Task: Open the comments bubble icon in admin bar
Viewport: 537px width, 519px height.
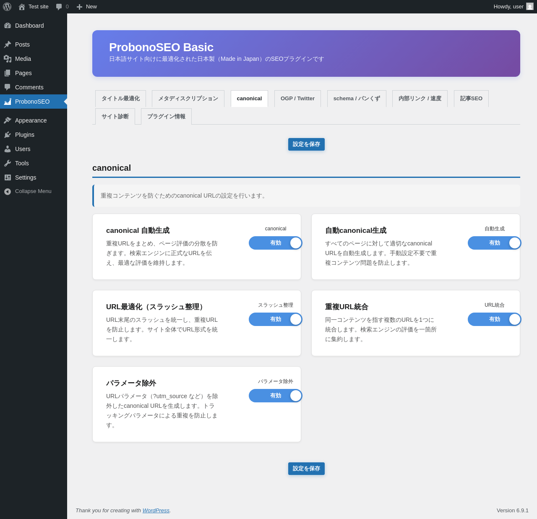Action: [x=59, y=7]
